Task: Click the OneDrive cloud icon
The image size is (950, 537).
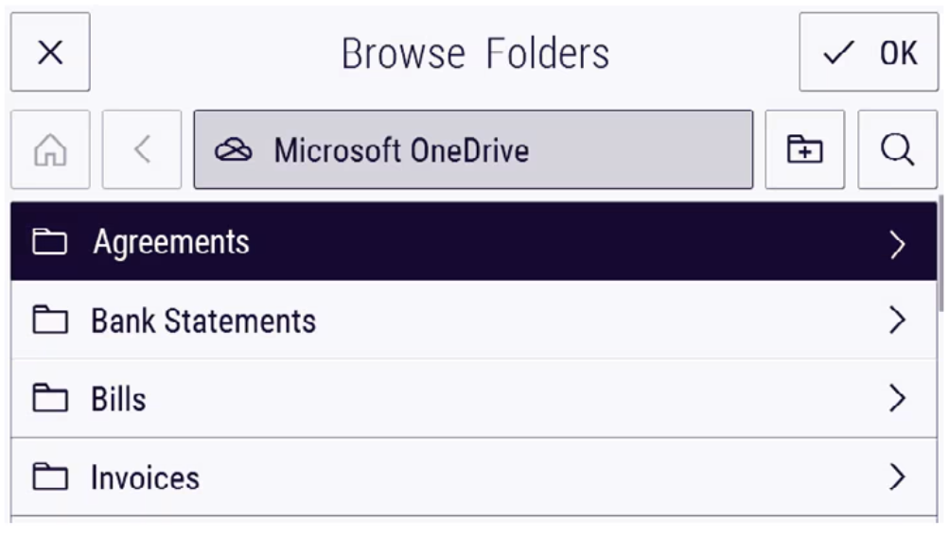Action: [234, 149]
